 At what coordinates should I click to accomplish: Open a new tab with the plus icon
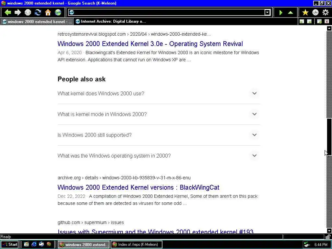pos(319,21)
